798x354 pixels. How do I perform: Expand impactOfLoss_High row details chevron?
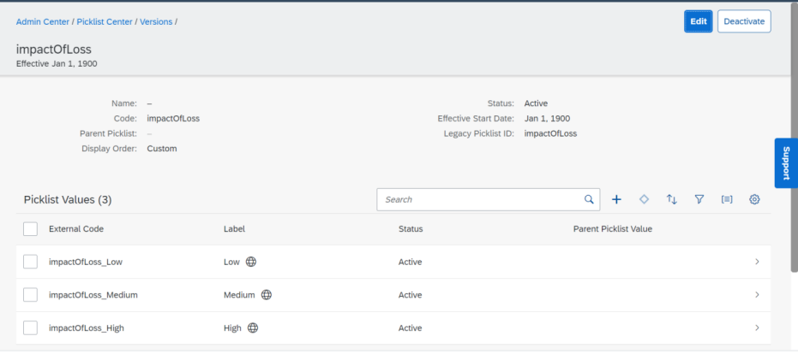point(758,328)
